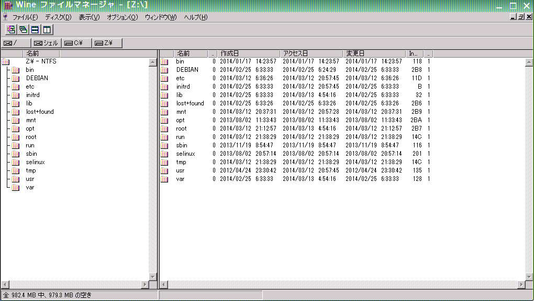
Task: Select the opt folder icon in tree pane
Action: click(15, 128)
